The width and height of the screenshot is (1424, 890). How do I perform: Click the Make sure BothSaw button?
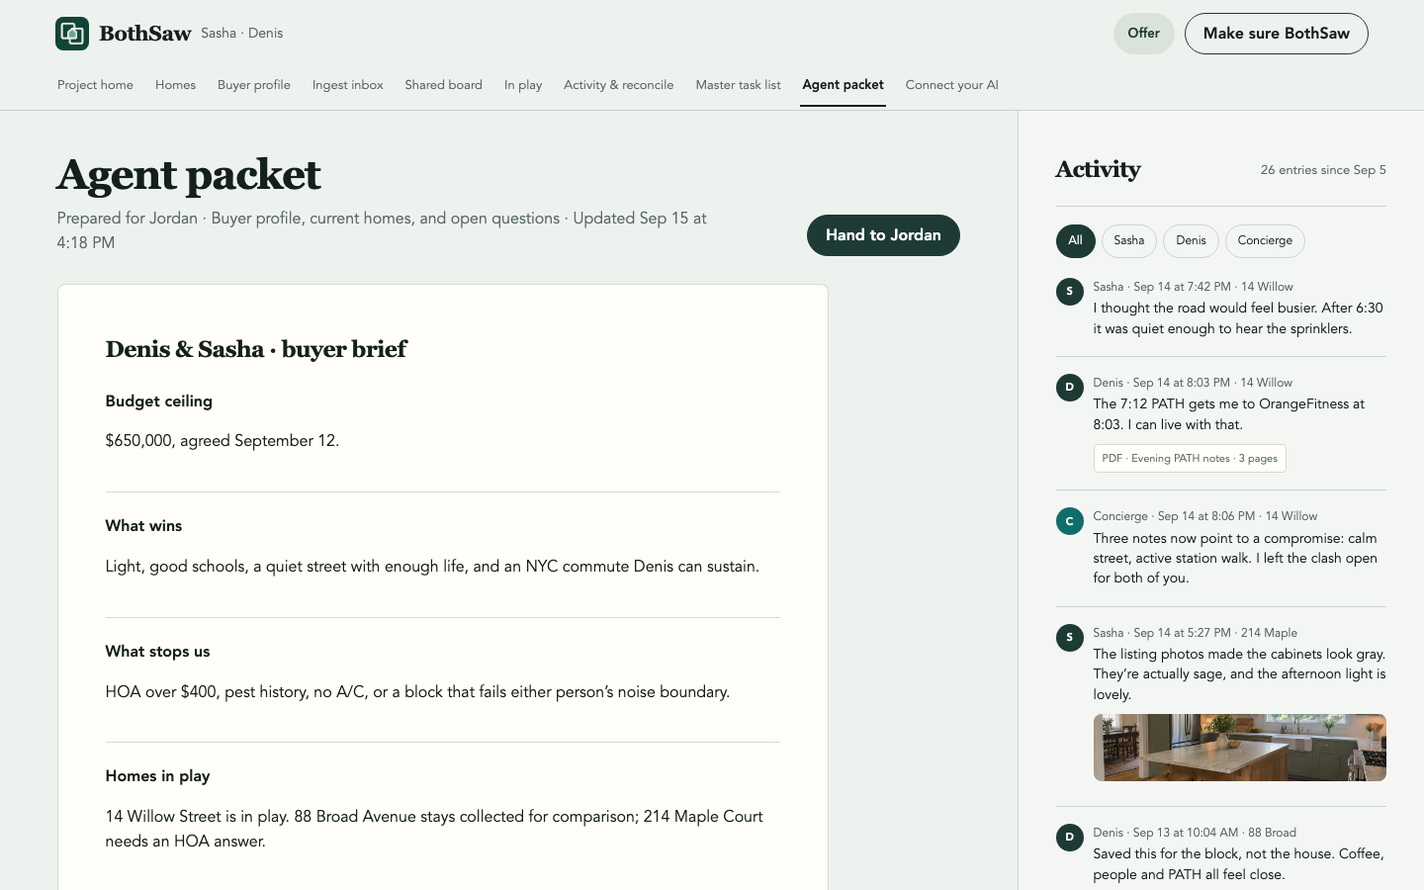(x=1276, y=34)
